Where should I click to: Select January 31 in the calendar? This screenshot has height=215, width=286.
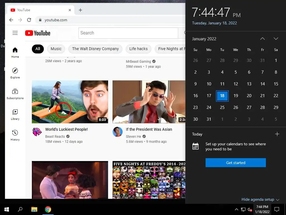pos(209,119)
